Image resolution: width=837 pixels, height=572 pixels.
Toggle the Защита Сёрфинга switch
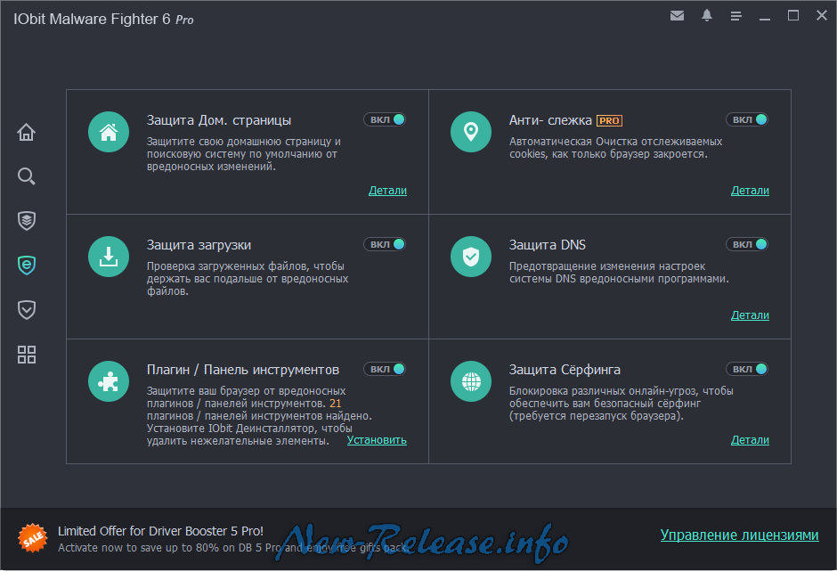point(747,369)
